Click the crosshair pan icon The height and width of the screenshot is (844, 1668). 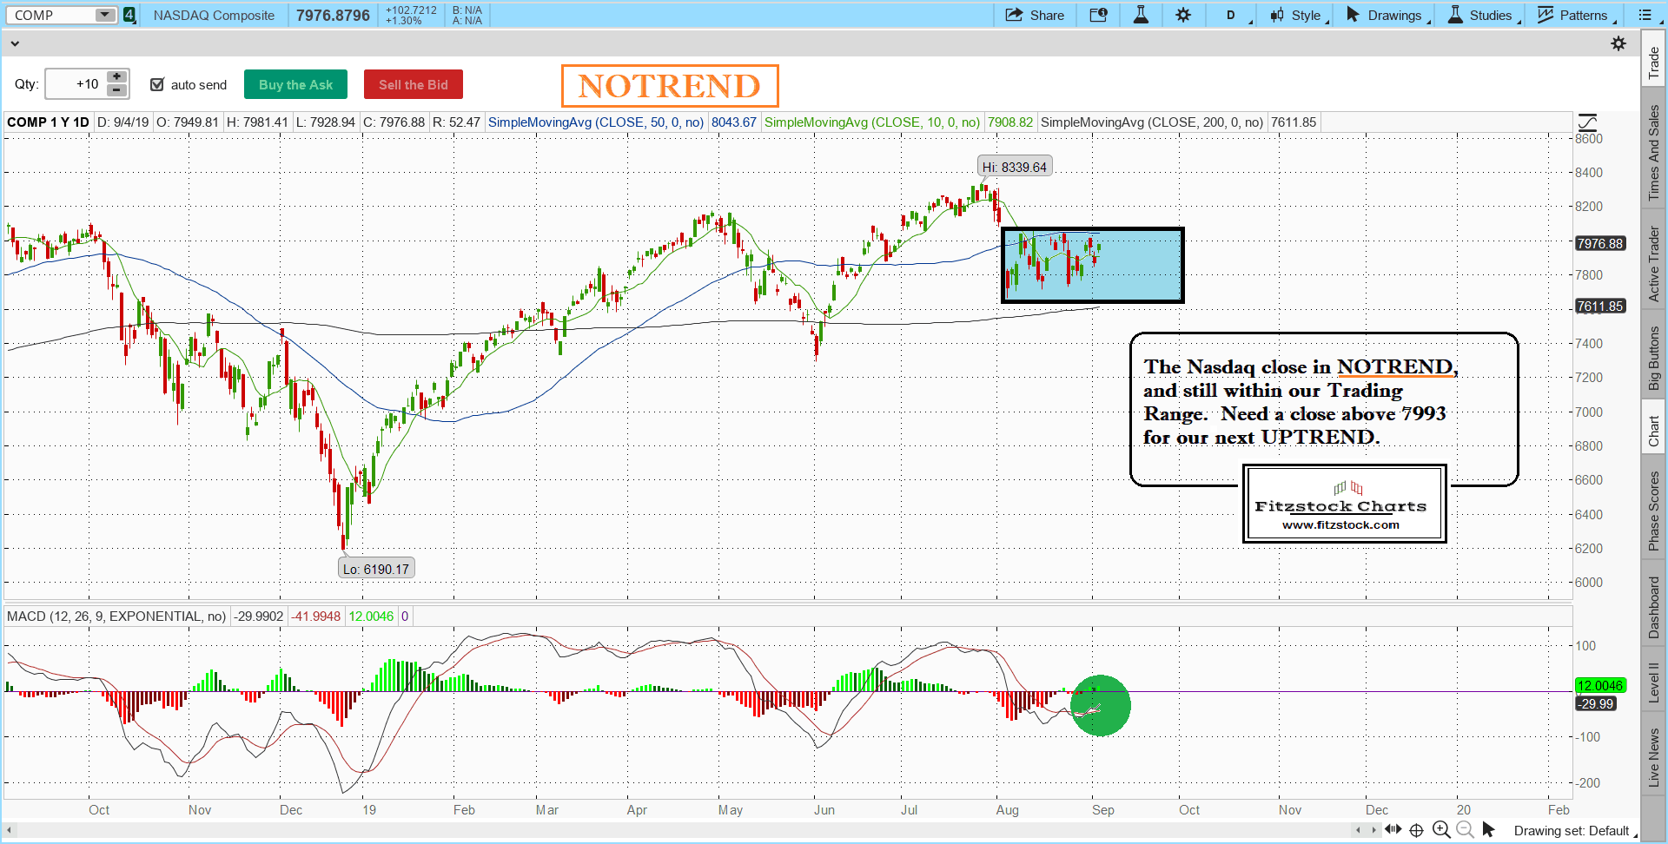(1416, 829)
